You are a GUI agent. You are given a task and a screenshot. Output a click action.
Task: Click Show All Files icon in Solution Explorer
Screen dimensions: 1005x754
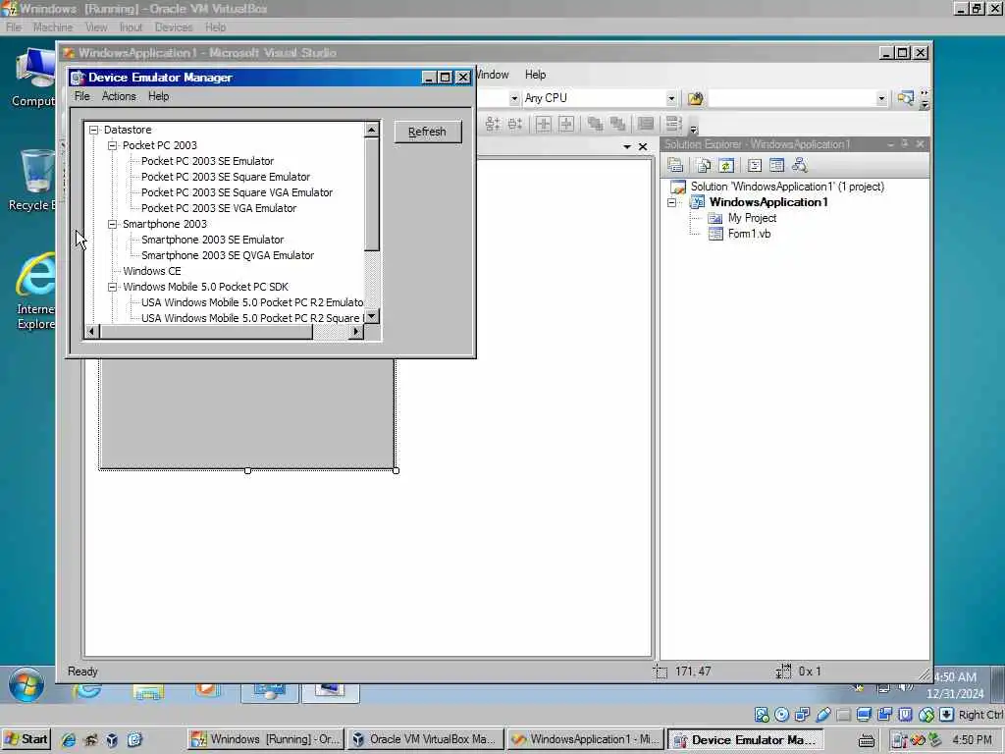tap(703, 165)
